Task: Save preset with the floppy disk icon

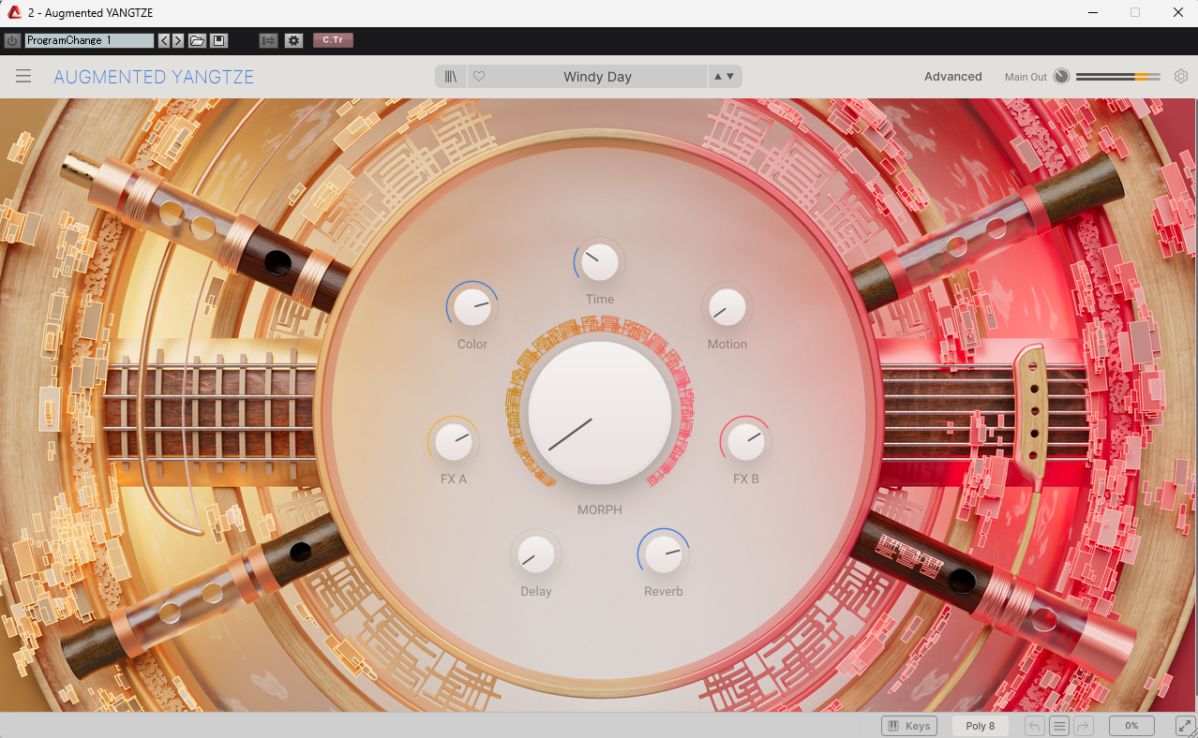Action: pos(219,40)
